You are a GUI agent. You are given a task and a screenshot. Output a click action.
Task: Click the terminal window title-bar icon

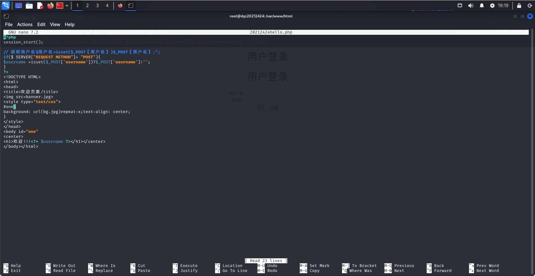point(6,16)
